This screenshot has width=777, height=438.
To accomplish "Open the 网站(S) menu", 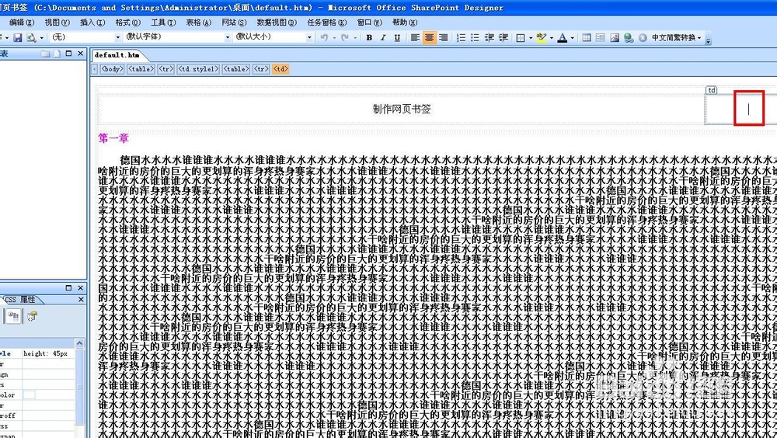I will [x=234, y=23].
